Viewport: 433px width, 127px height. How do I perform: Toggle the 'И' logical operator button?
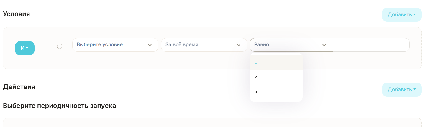24,48
